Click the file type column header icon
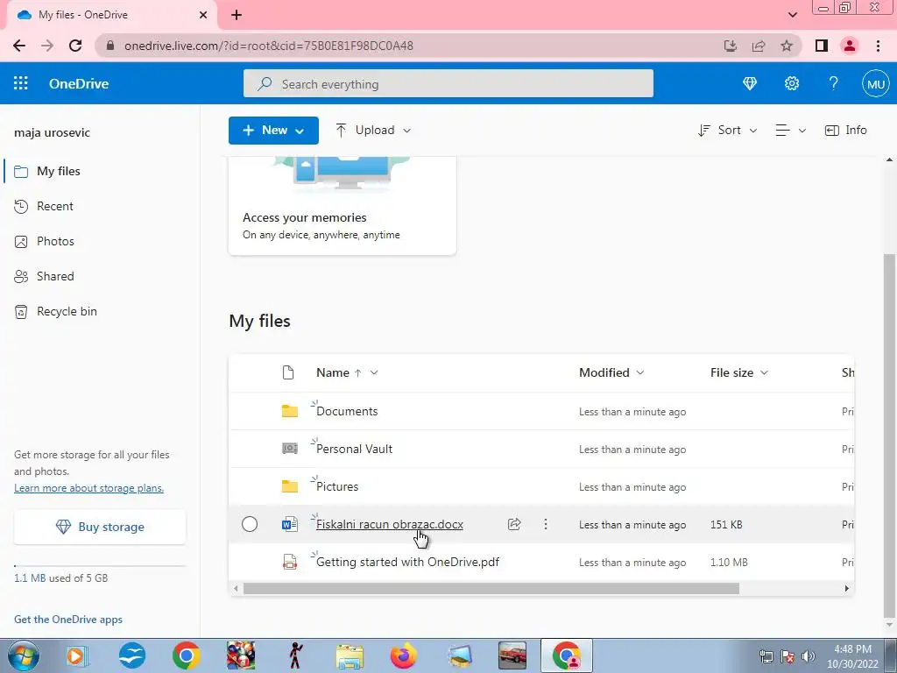Screen dimensions: 897x673 [x=288, y=372]
